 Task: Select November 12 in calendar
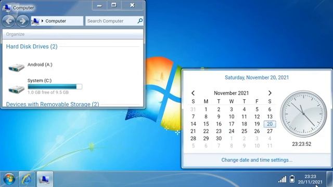click(257, 116)
